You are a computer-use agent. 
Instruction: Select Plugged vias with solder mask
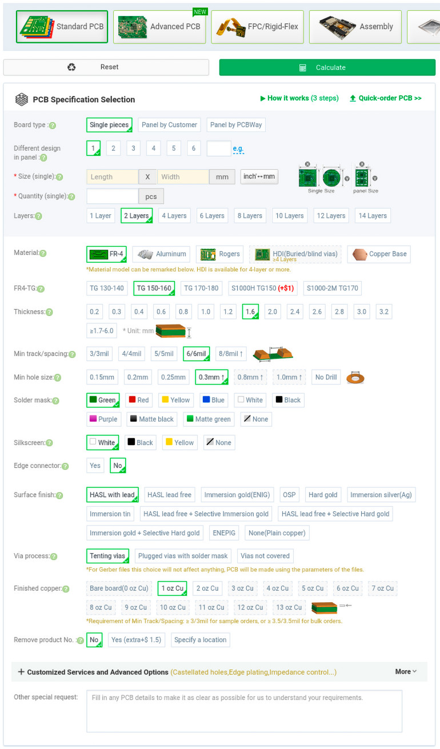[183, 556]
